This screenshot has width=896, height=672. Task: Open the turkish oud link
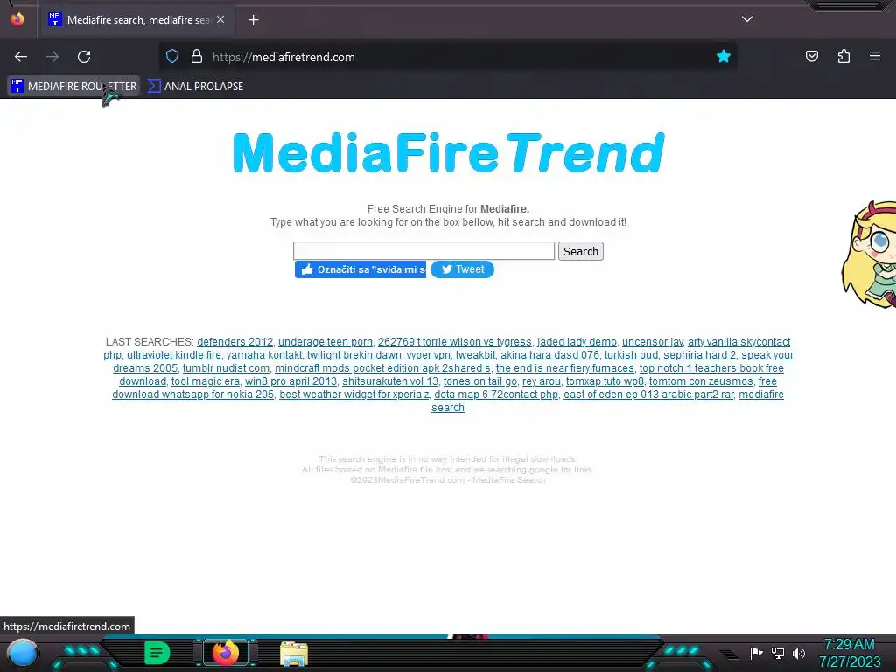631,355
